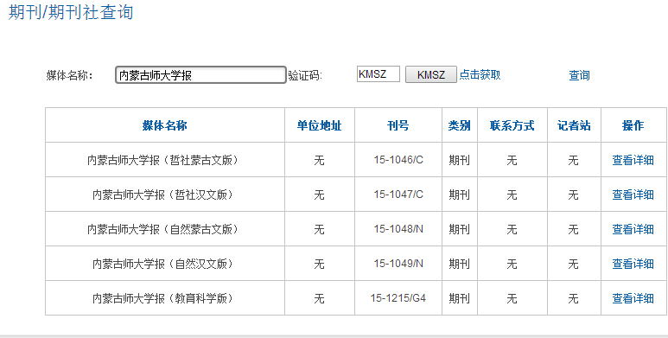
Task: Click the 单位地址 column header
Action: tap(320, 125)
